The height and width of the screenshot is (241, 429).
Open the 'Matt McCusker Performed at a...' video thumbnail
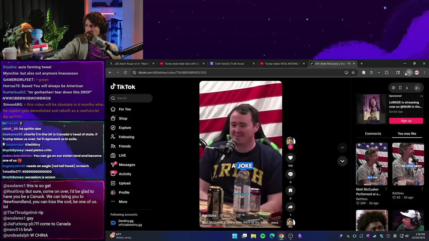coord(372,164)
